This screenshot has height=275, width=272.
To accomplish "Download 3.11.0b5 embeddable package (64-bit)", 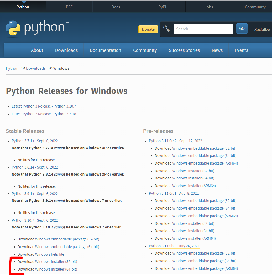I will pyautogui.click(x=204, y=261).
